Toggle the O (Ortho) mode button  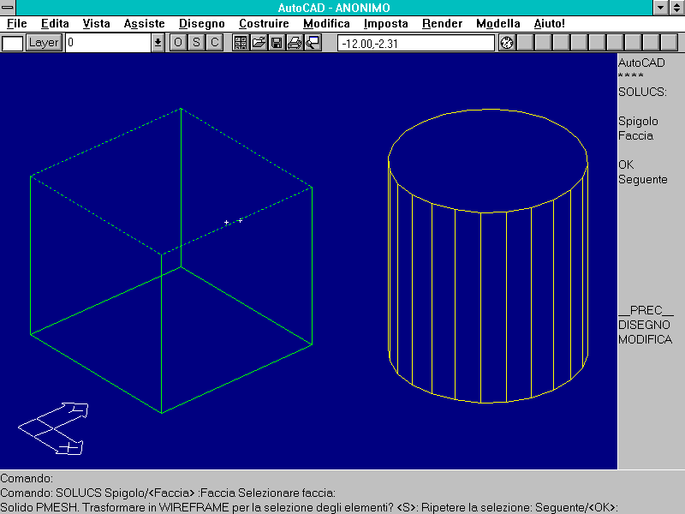(178, 43)
